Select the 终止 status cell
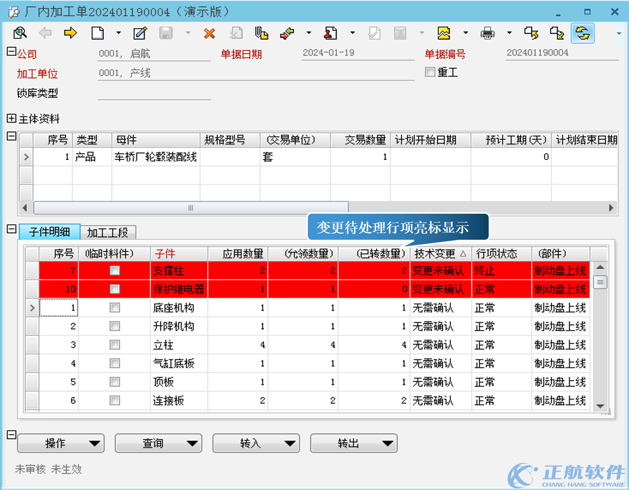Image resolution: width=629 pixels, height=490 pixels. pos(501,271)
